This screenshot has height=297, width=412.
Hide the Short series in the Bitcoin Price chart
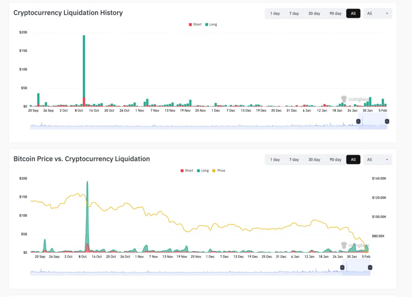(187, 171)
